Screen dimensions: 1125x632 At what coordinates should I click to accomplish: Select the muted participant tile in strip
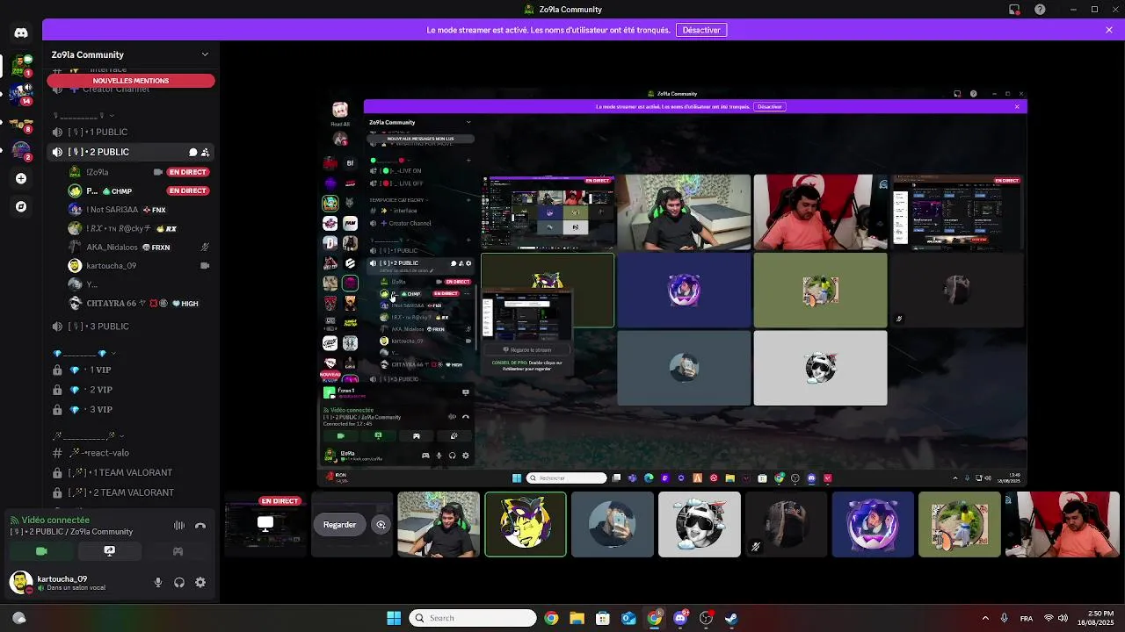pos(786,525)
